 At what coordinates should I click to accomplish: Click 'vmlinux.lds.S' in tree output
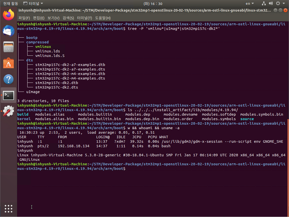[50, 56]
